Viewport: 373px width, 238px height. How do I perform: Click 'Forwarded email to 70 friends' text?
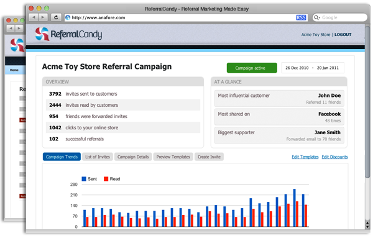click(x=313, y=139)
